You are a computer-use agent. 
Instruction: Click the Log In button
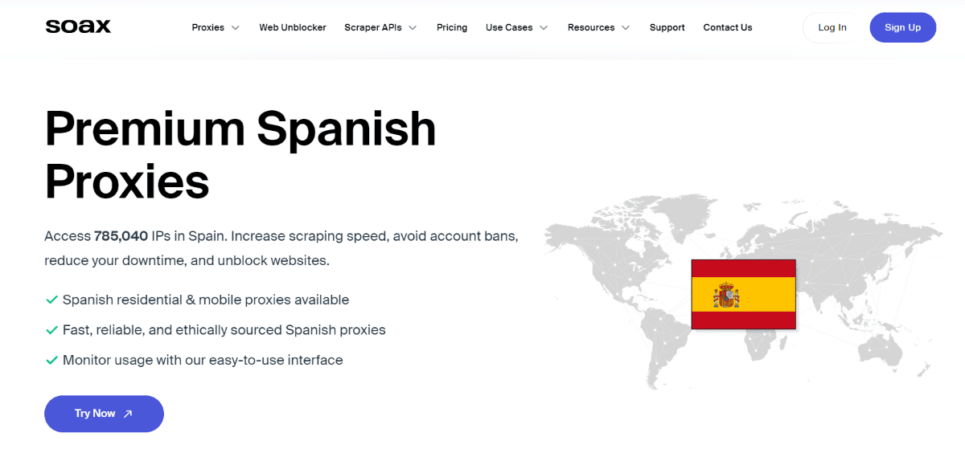point(832,27)
